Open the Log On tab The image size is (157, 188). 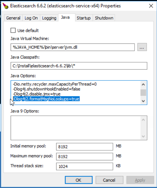click(x=31, y=18)
